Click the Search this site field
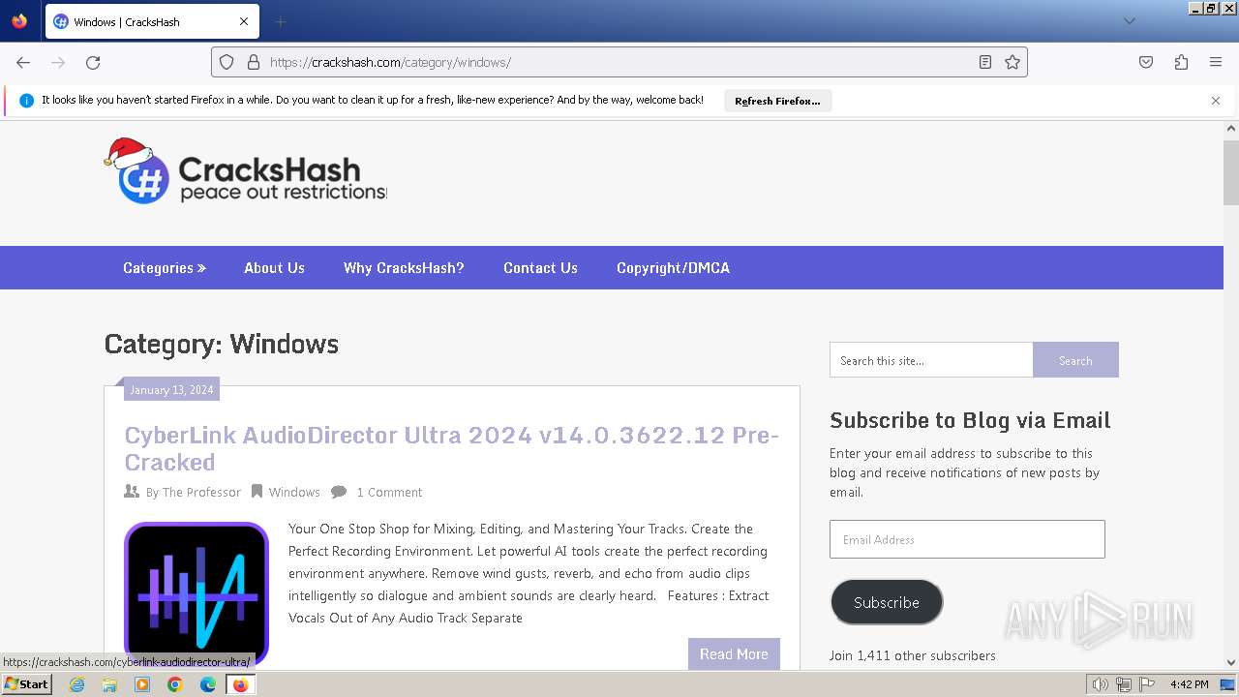Image resolution: width=1239 pixels, height=697 pixels. click(x=931, y=360)
